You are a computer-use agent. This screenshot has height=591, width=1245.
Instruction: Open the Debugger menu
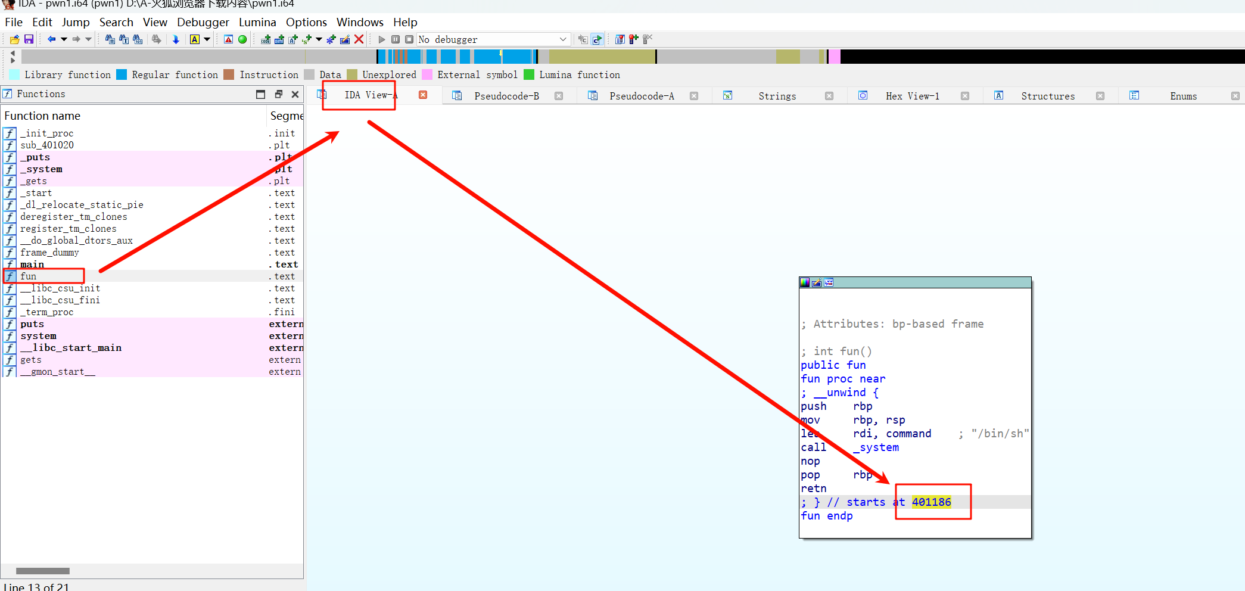click(x=203, y=22)
